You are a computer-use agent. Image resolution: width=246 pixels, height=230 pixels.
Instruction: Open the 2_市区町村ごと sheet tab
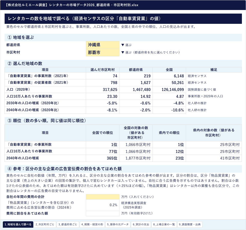pos(45,224)
